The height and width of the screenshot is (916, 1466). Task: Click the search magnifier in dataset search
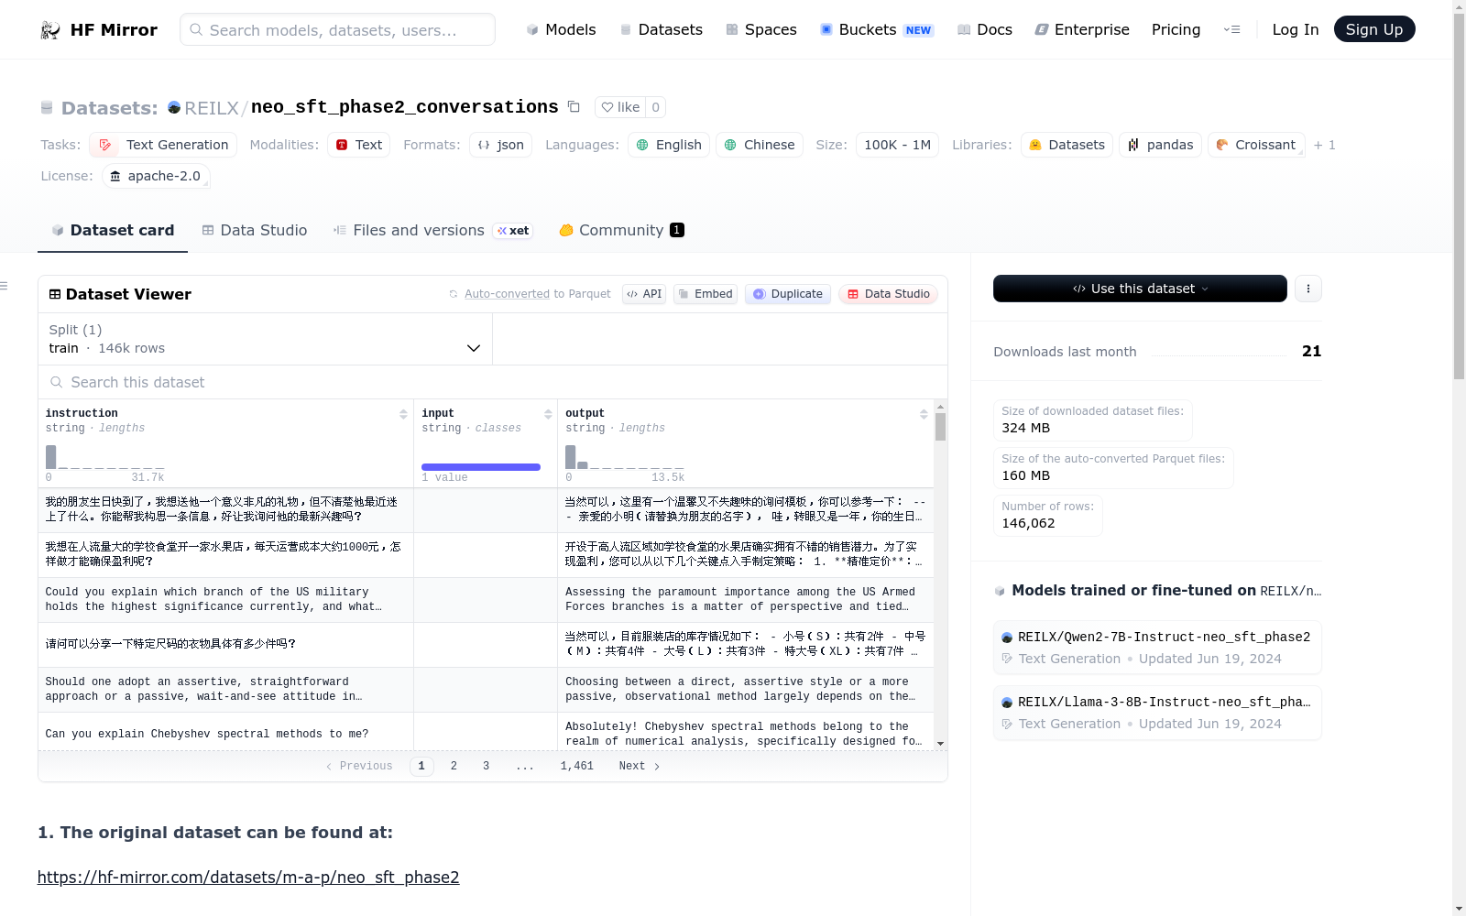57,382
